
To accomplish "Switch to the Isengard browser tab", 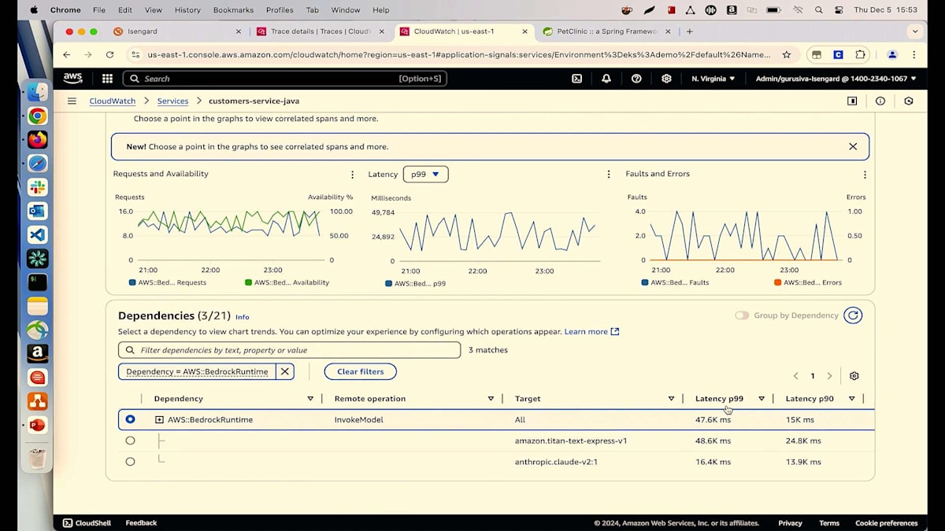I will [x=177, y=31].
